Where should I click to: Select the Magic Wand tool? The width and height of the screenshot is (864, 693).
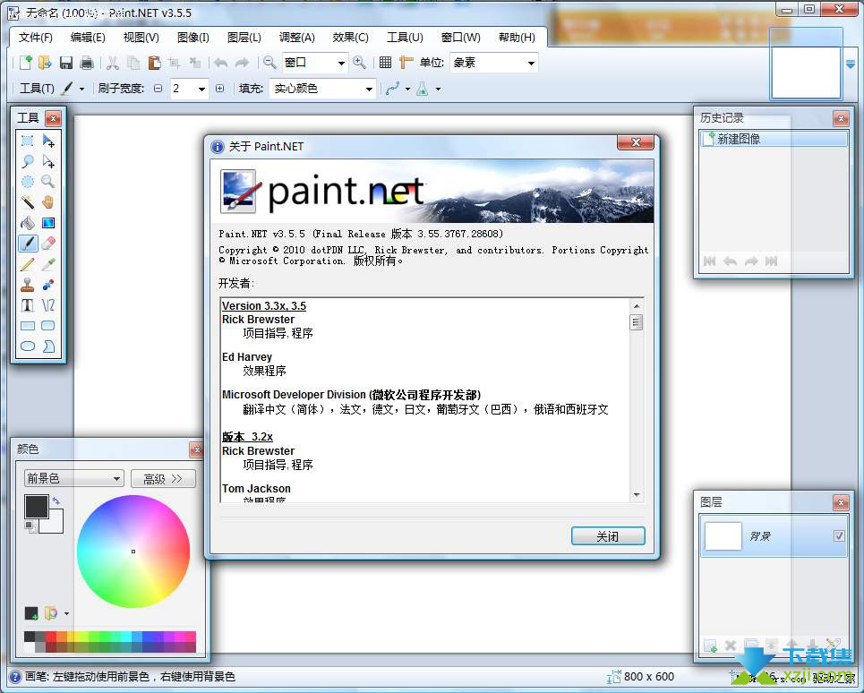pyautogui.click(x=28, y=202)
